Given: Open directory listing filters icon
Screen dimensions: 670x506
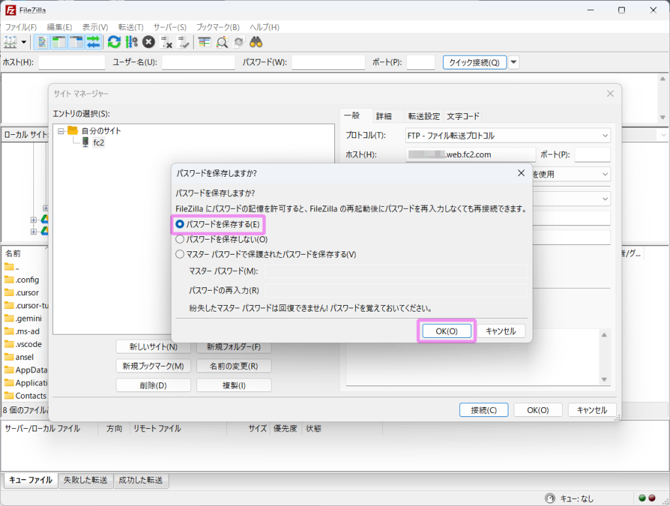Looking at the screenshot, I should [205, 42].
